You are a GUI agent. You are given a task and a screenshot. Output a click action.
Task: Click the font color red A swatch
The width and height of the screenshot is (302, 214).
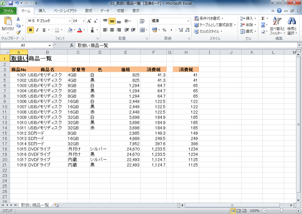click(80, 30)
